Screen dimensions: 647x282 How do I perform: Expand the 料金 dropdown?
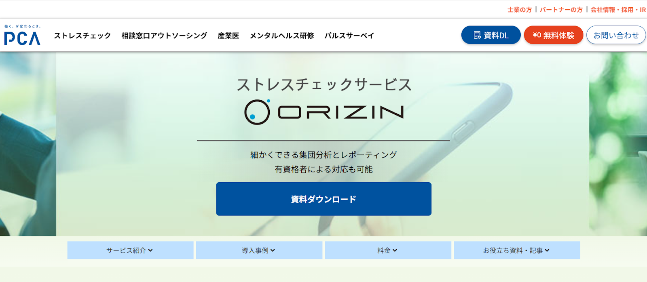(x=388, y=250)
